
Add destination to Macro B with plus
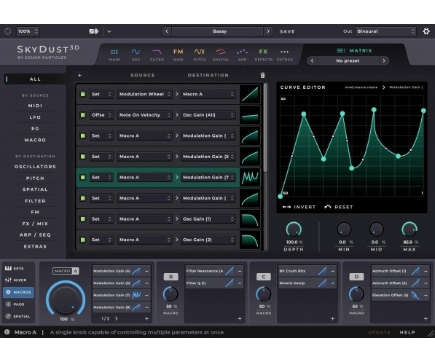[240, 319]
